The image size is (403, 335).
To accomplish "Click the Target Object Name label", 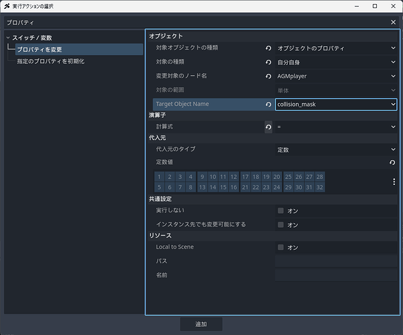I will [182, 104].
